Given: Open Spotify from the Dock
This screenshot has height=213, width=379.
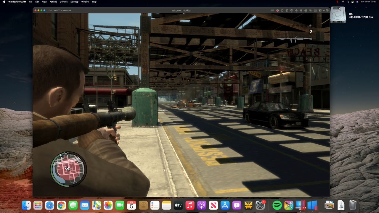Looking at the screenshot, I should [x=277, y=205].
